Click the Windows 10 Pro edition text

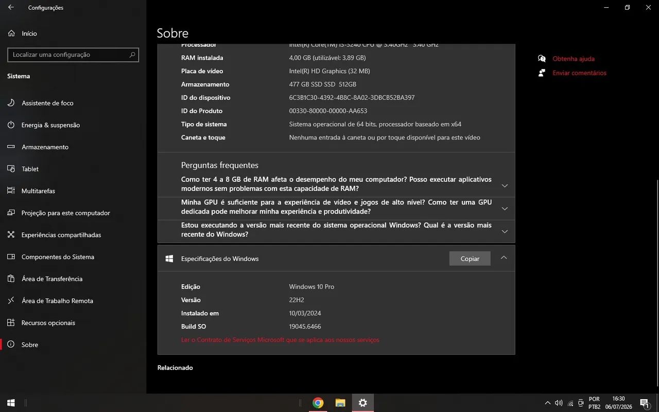(311, 287)
